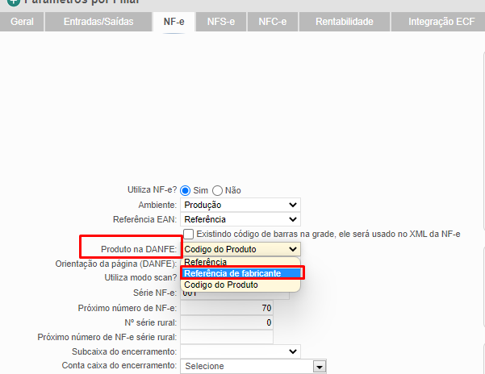This screenshot has height=374, width=485.
Task: Open the NFS-e tab
Action: point(221,22)
